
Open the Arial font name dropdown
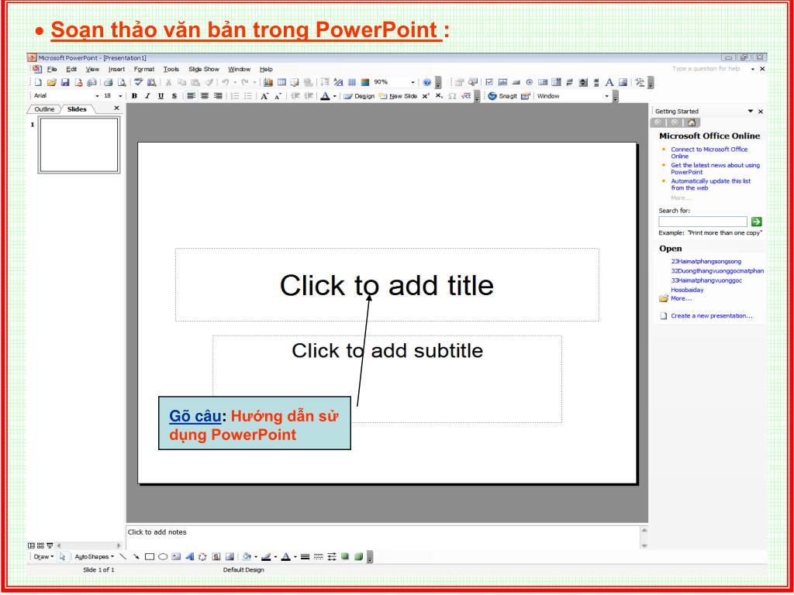[x=97, y=96]
